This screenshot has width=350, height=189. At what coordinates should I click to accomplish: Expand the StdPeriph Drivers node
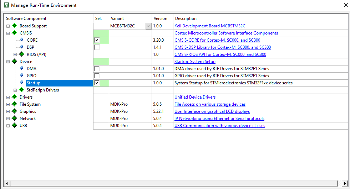pyautogui.click(x=15, y=90)
